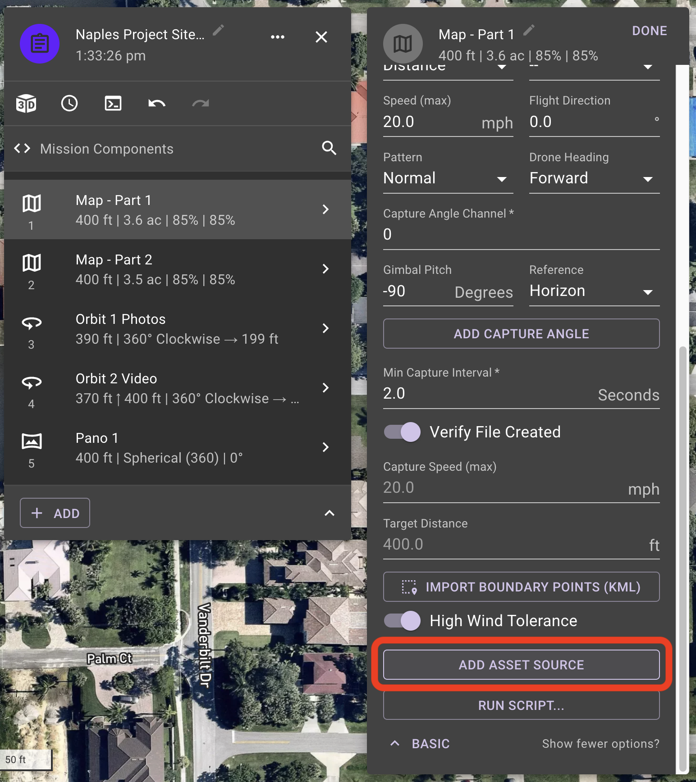Click the Orbit 1 Photos orbit icon

(x=32, y=323)
